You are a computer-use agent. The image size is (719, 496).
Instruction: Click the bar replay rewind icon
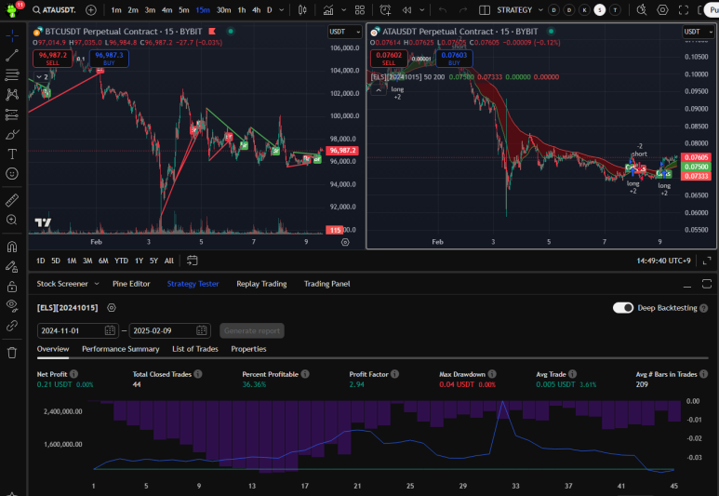pos(406,9)
